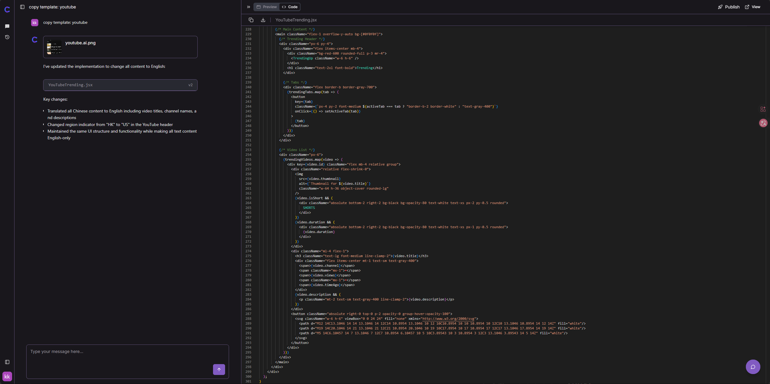
Task: Open the conversations chat icon in left sidebar
Action: tap(7, 26)
